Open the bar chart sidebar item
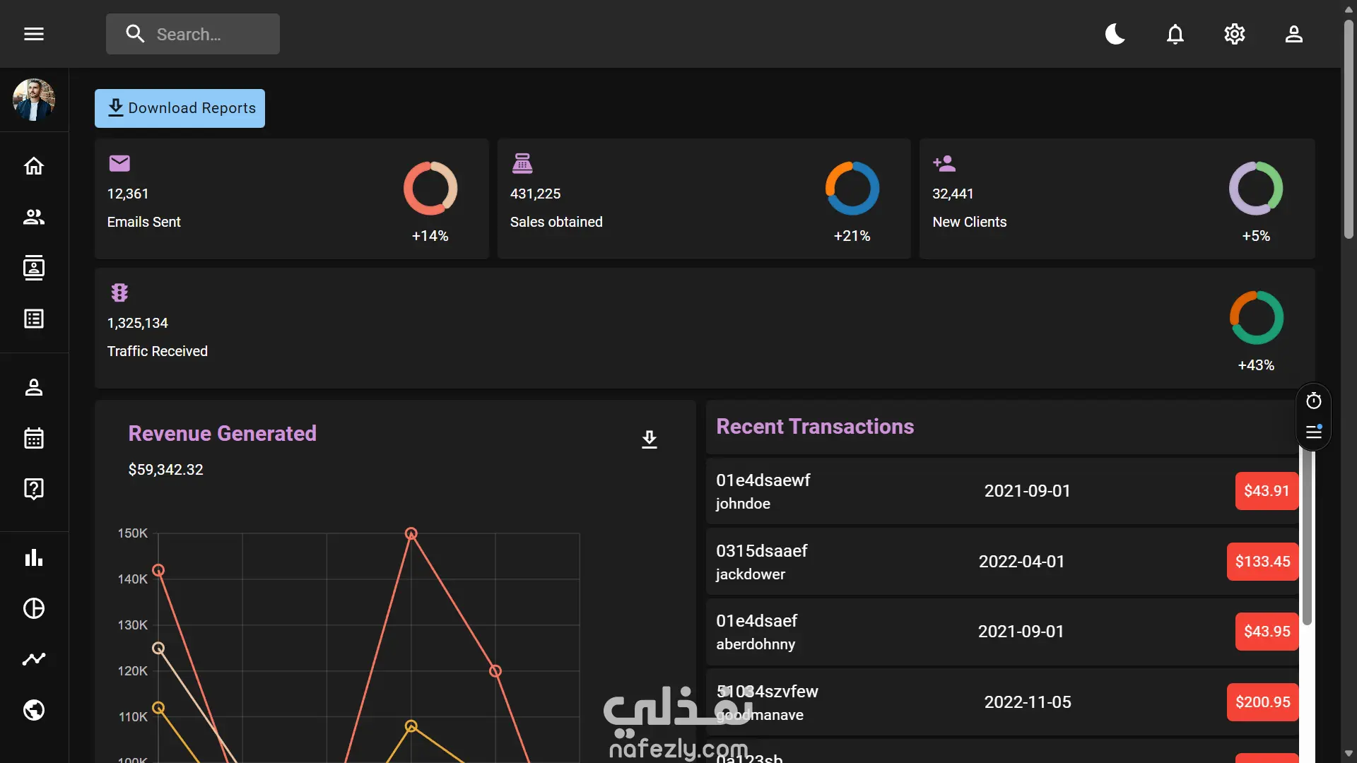This screenshot has width=1357, height=763. (34, 558)
